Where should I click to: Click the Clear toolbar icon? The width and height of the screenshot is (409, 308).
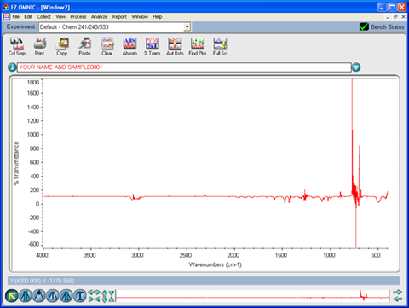point(107,46)
